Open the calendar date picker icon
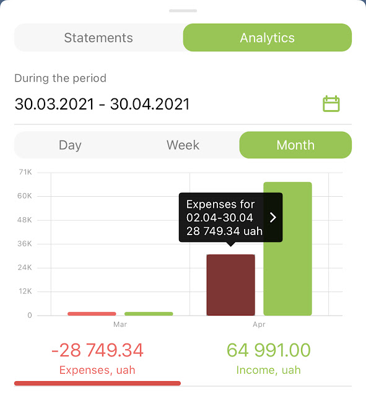The height and width of the screenshot is (396, 366). click(331, 103)
